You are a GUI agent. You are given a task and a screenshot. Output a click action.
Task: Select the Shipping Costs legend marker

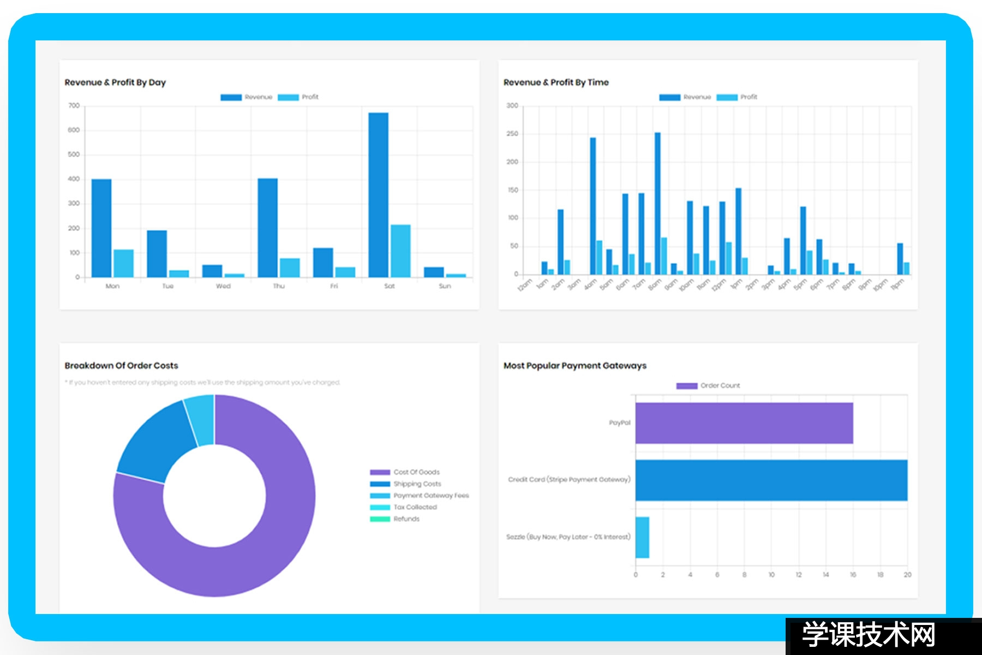(x=379, y=484)
